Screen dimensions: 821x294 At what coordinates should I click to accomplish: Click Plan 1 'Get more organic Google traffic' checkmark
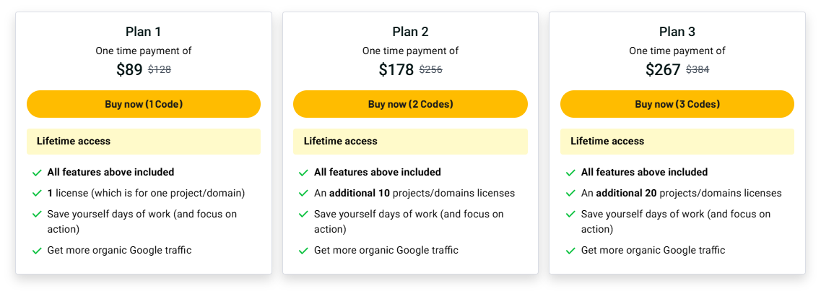click(37, 251)
